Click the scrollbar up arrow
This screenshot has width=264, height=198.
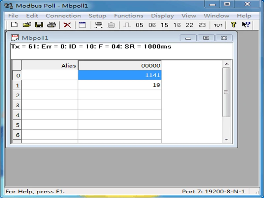(226, 64)
